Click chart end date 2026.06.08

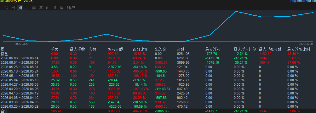coord(306,44)
